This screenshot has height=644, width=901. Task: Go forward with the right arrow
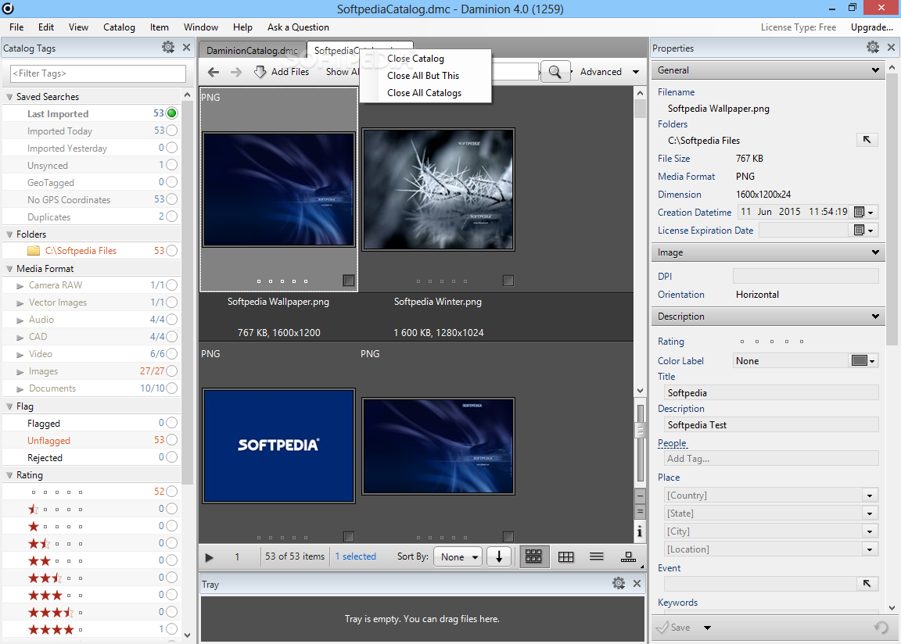[236, 72]
